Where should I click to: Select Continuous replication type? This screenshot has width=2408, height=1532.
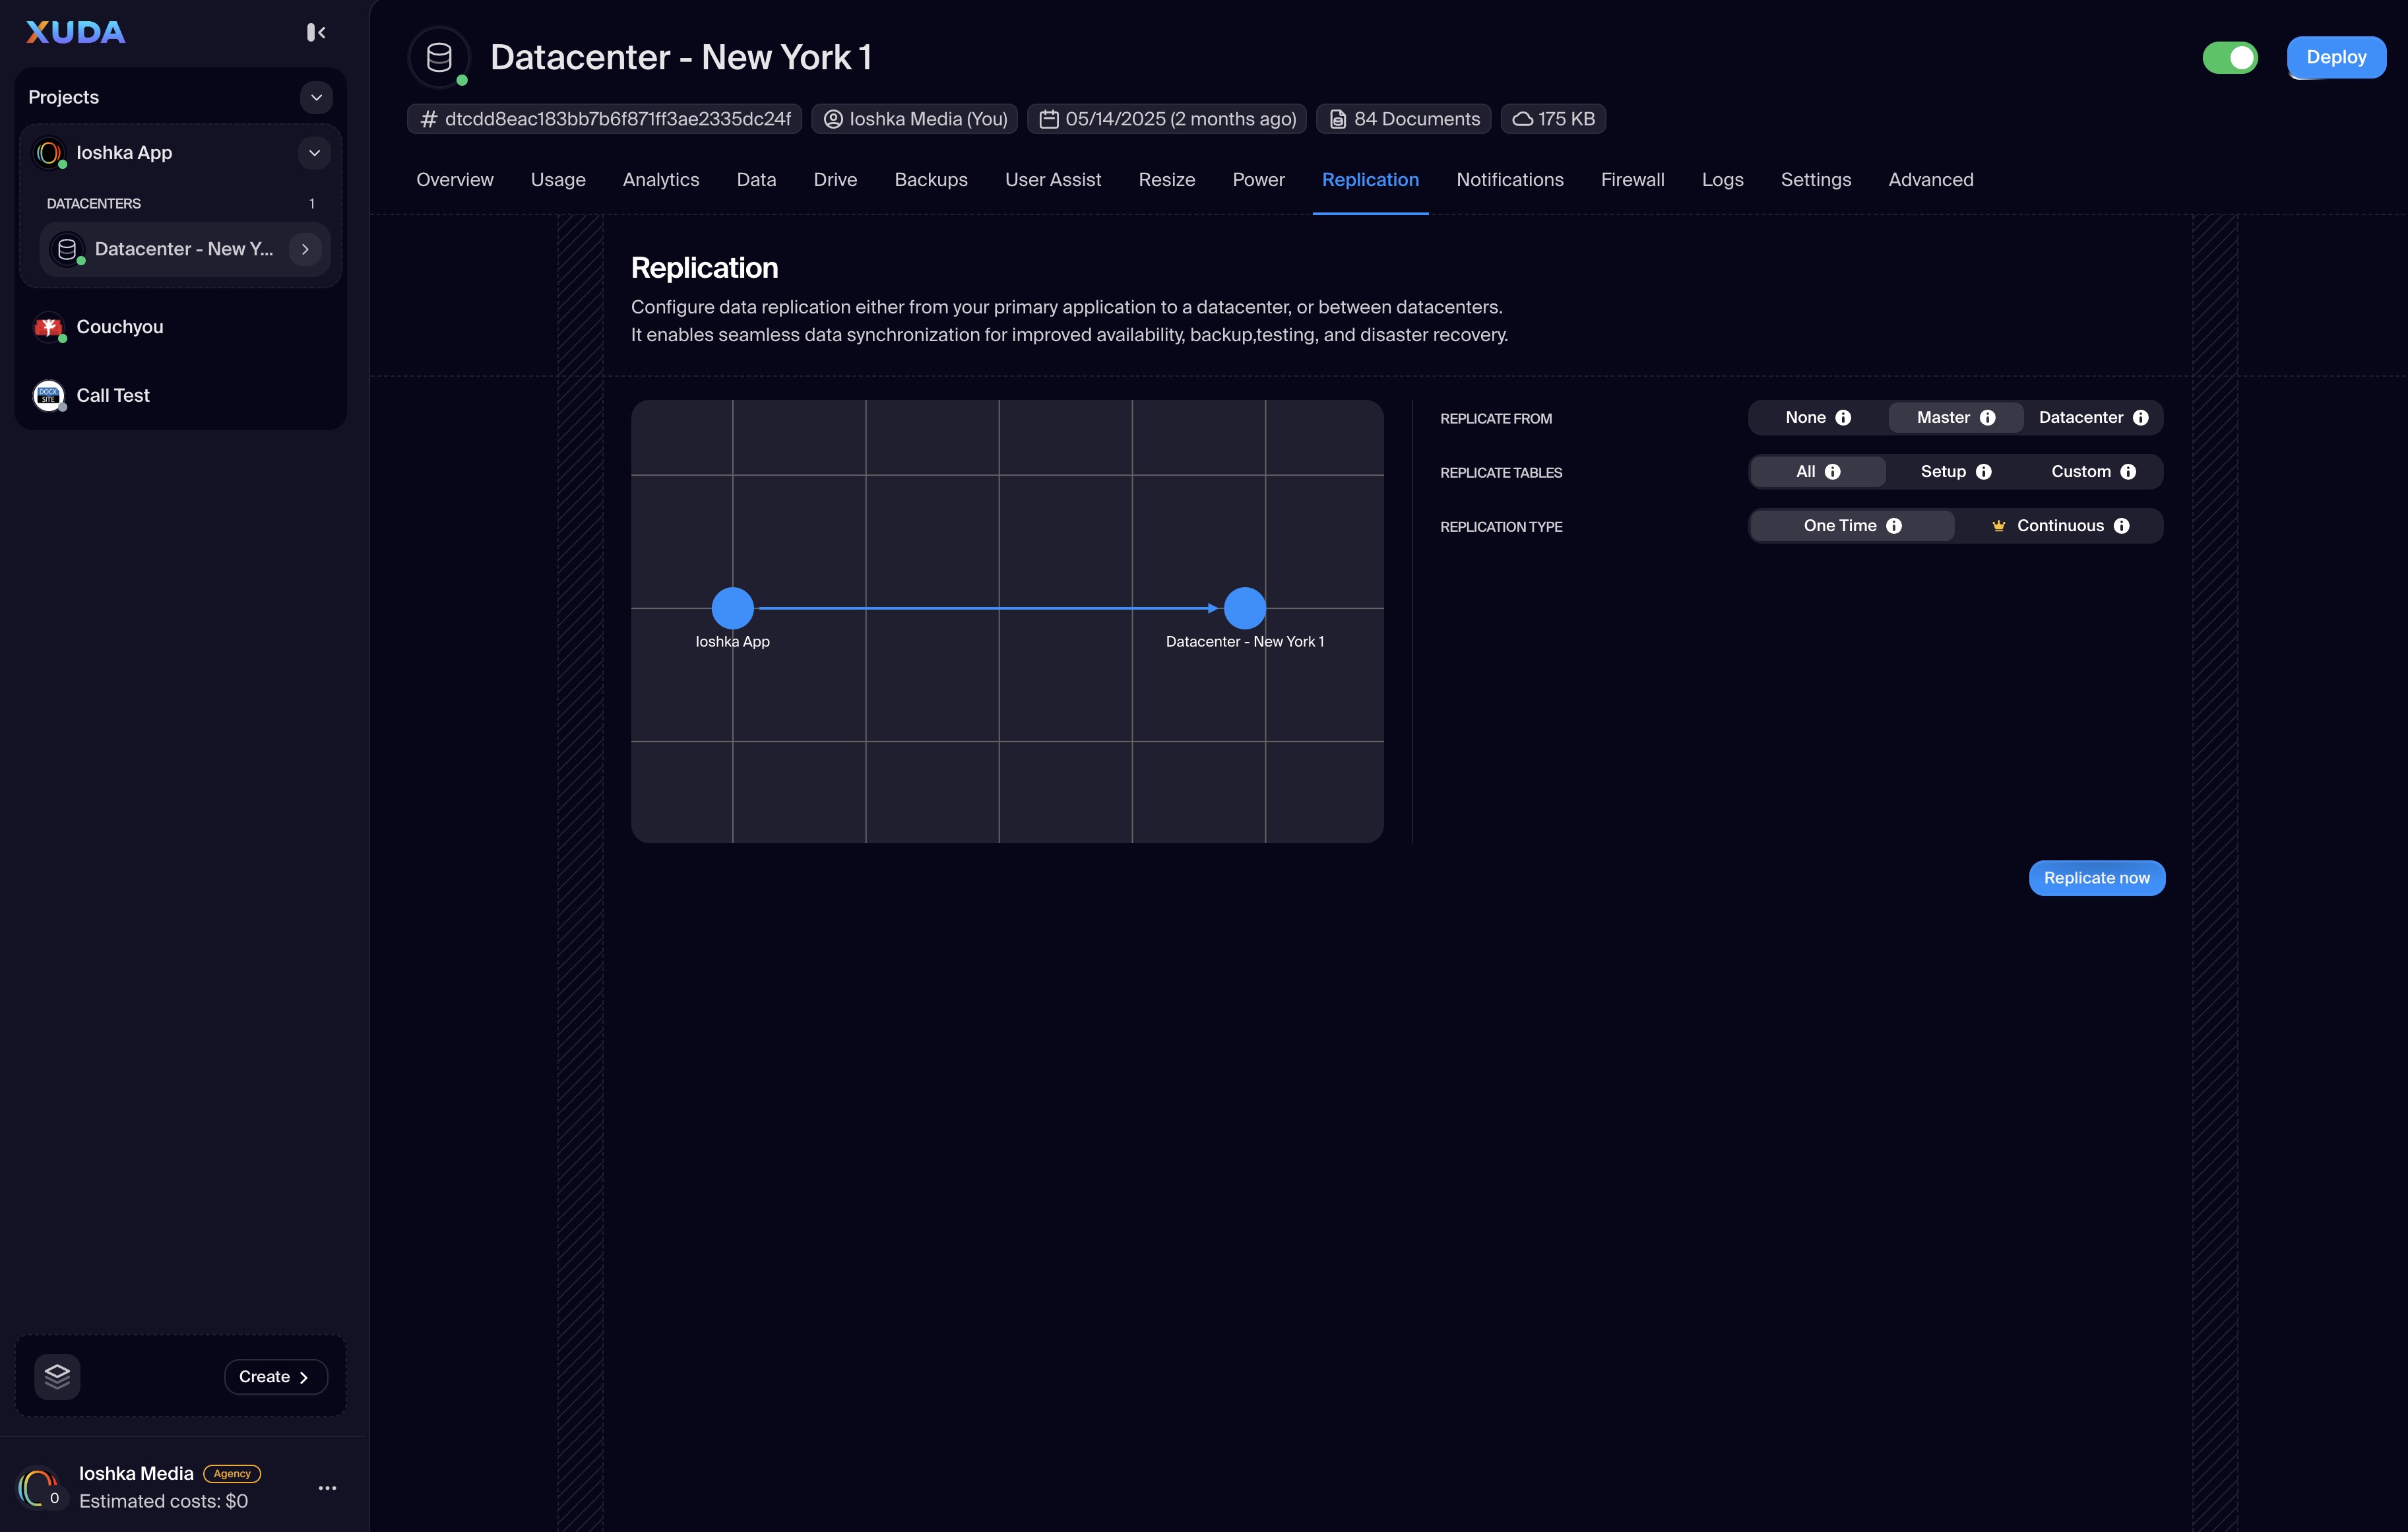pyautogui.click(x=2059, y=526)
